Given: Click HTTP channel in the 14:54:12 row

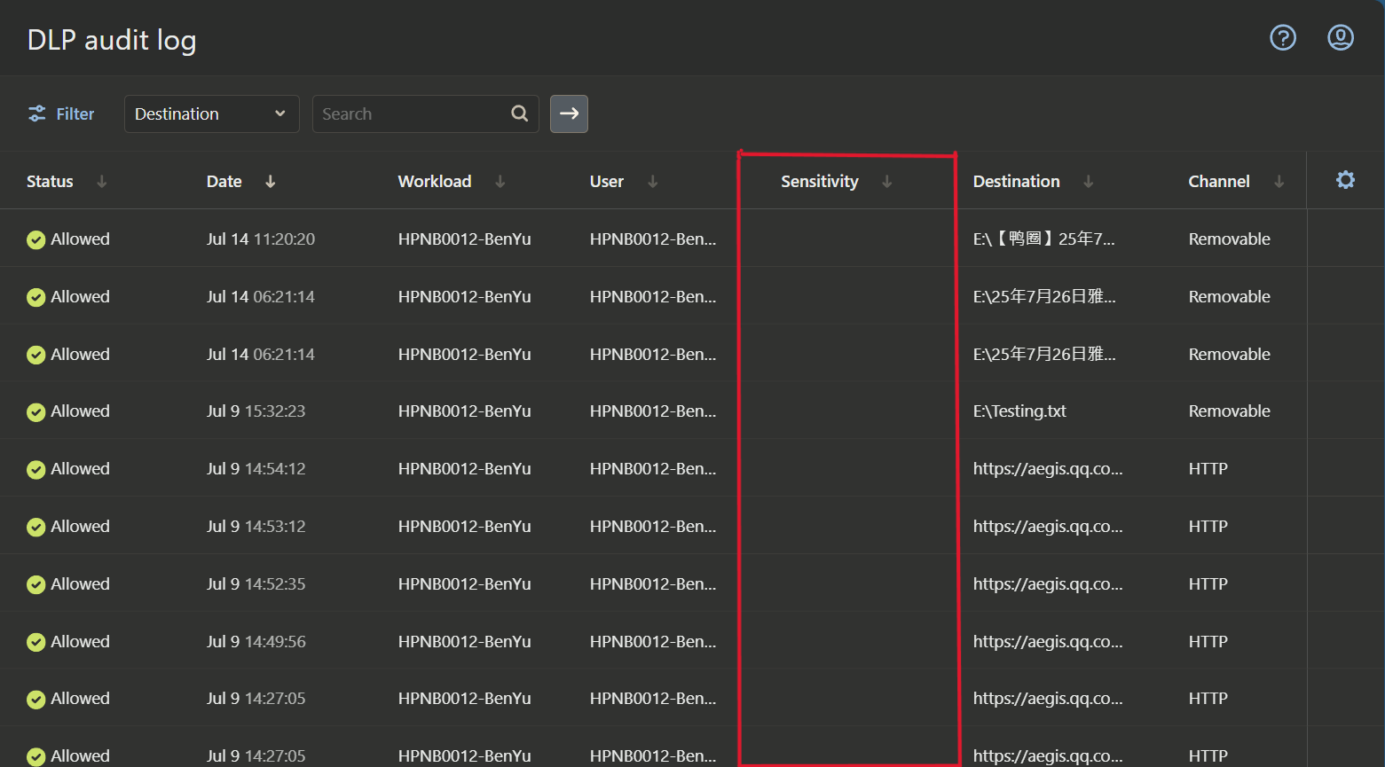Looking at the screenshot, I should 1208,469.
